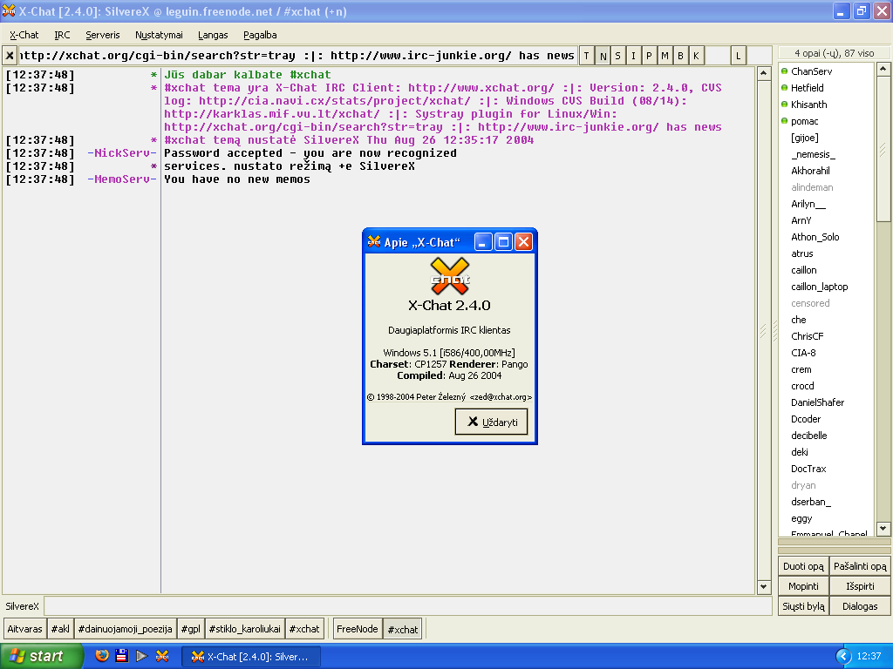Viewport: 893px width, 669px height.
Task: Click the message input field
Action: (x=408, y=606)
